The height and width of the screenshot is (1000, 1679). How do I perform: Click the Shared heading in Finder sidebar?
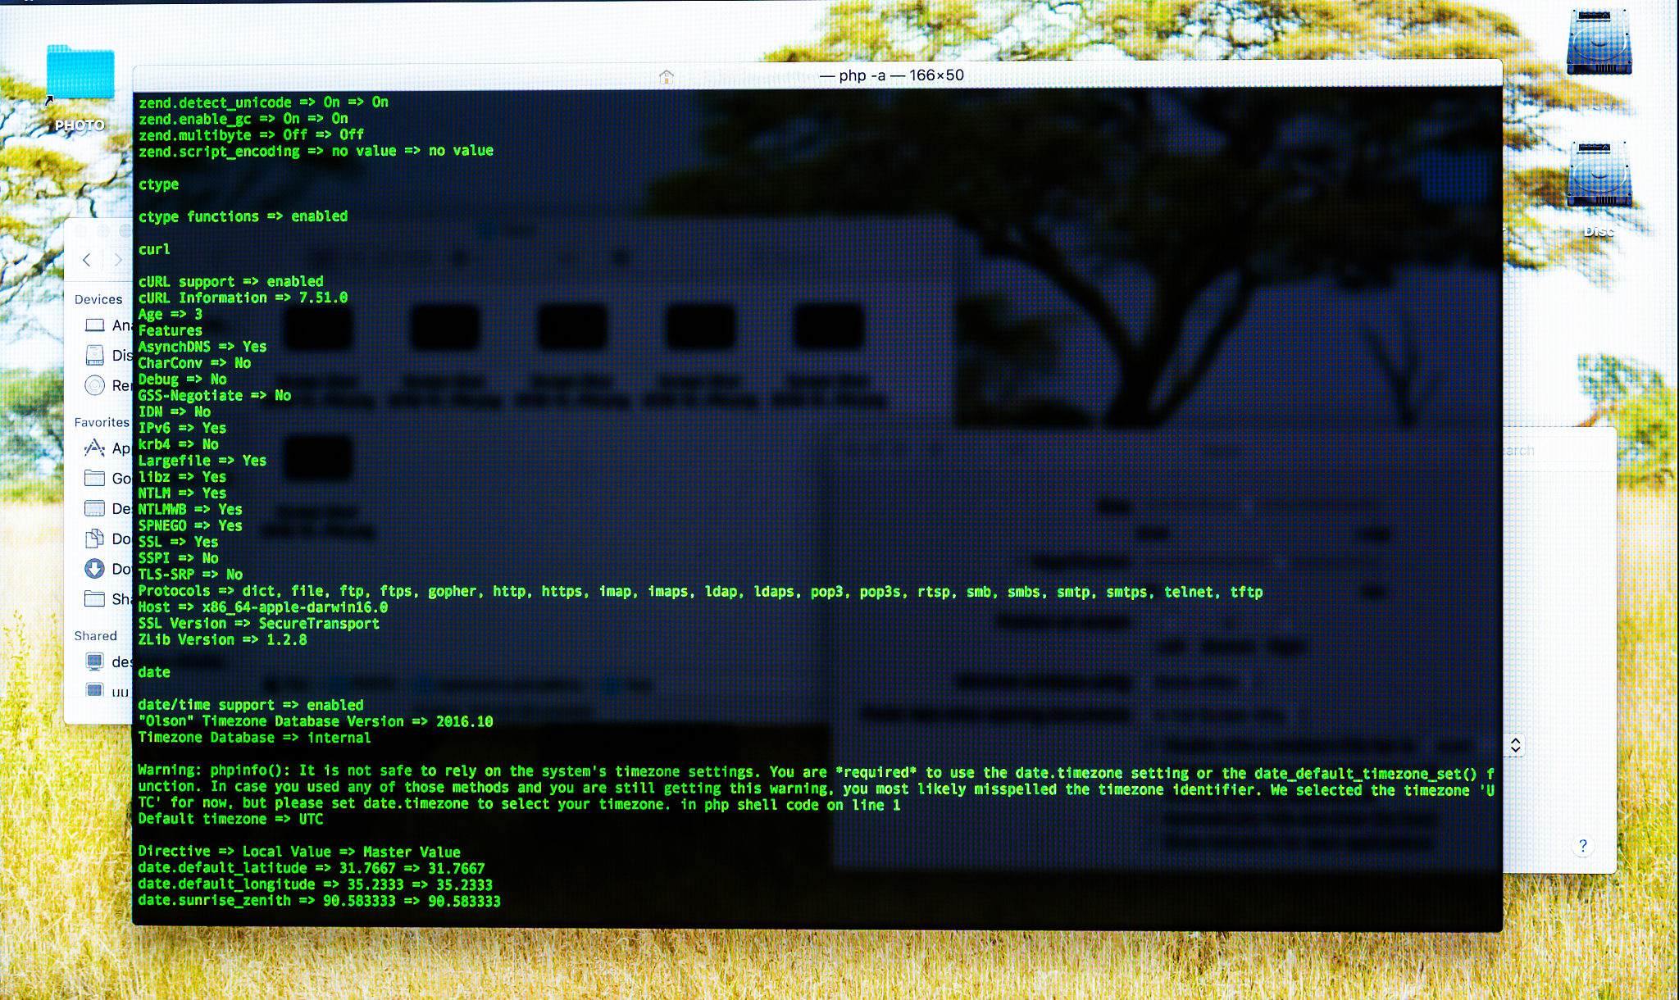(96, 636)
